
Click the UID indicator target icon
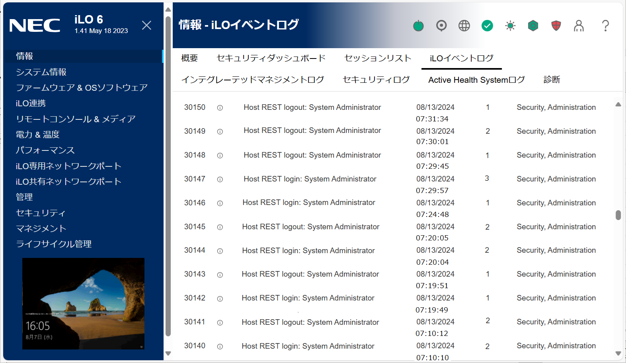pos(441,26)
